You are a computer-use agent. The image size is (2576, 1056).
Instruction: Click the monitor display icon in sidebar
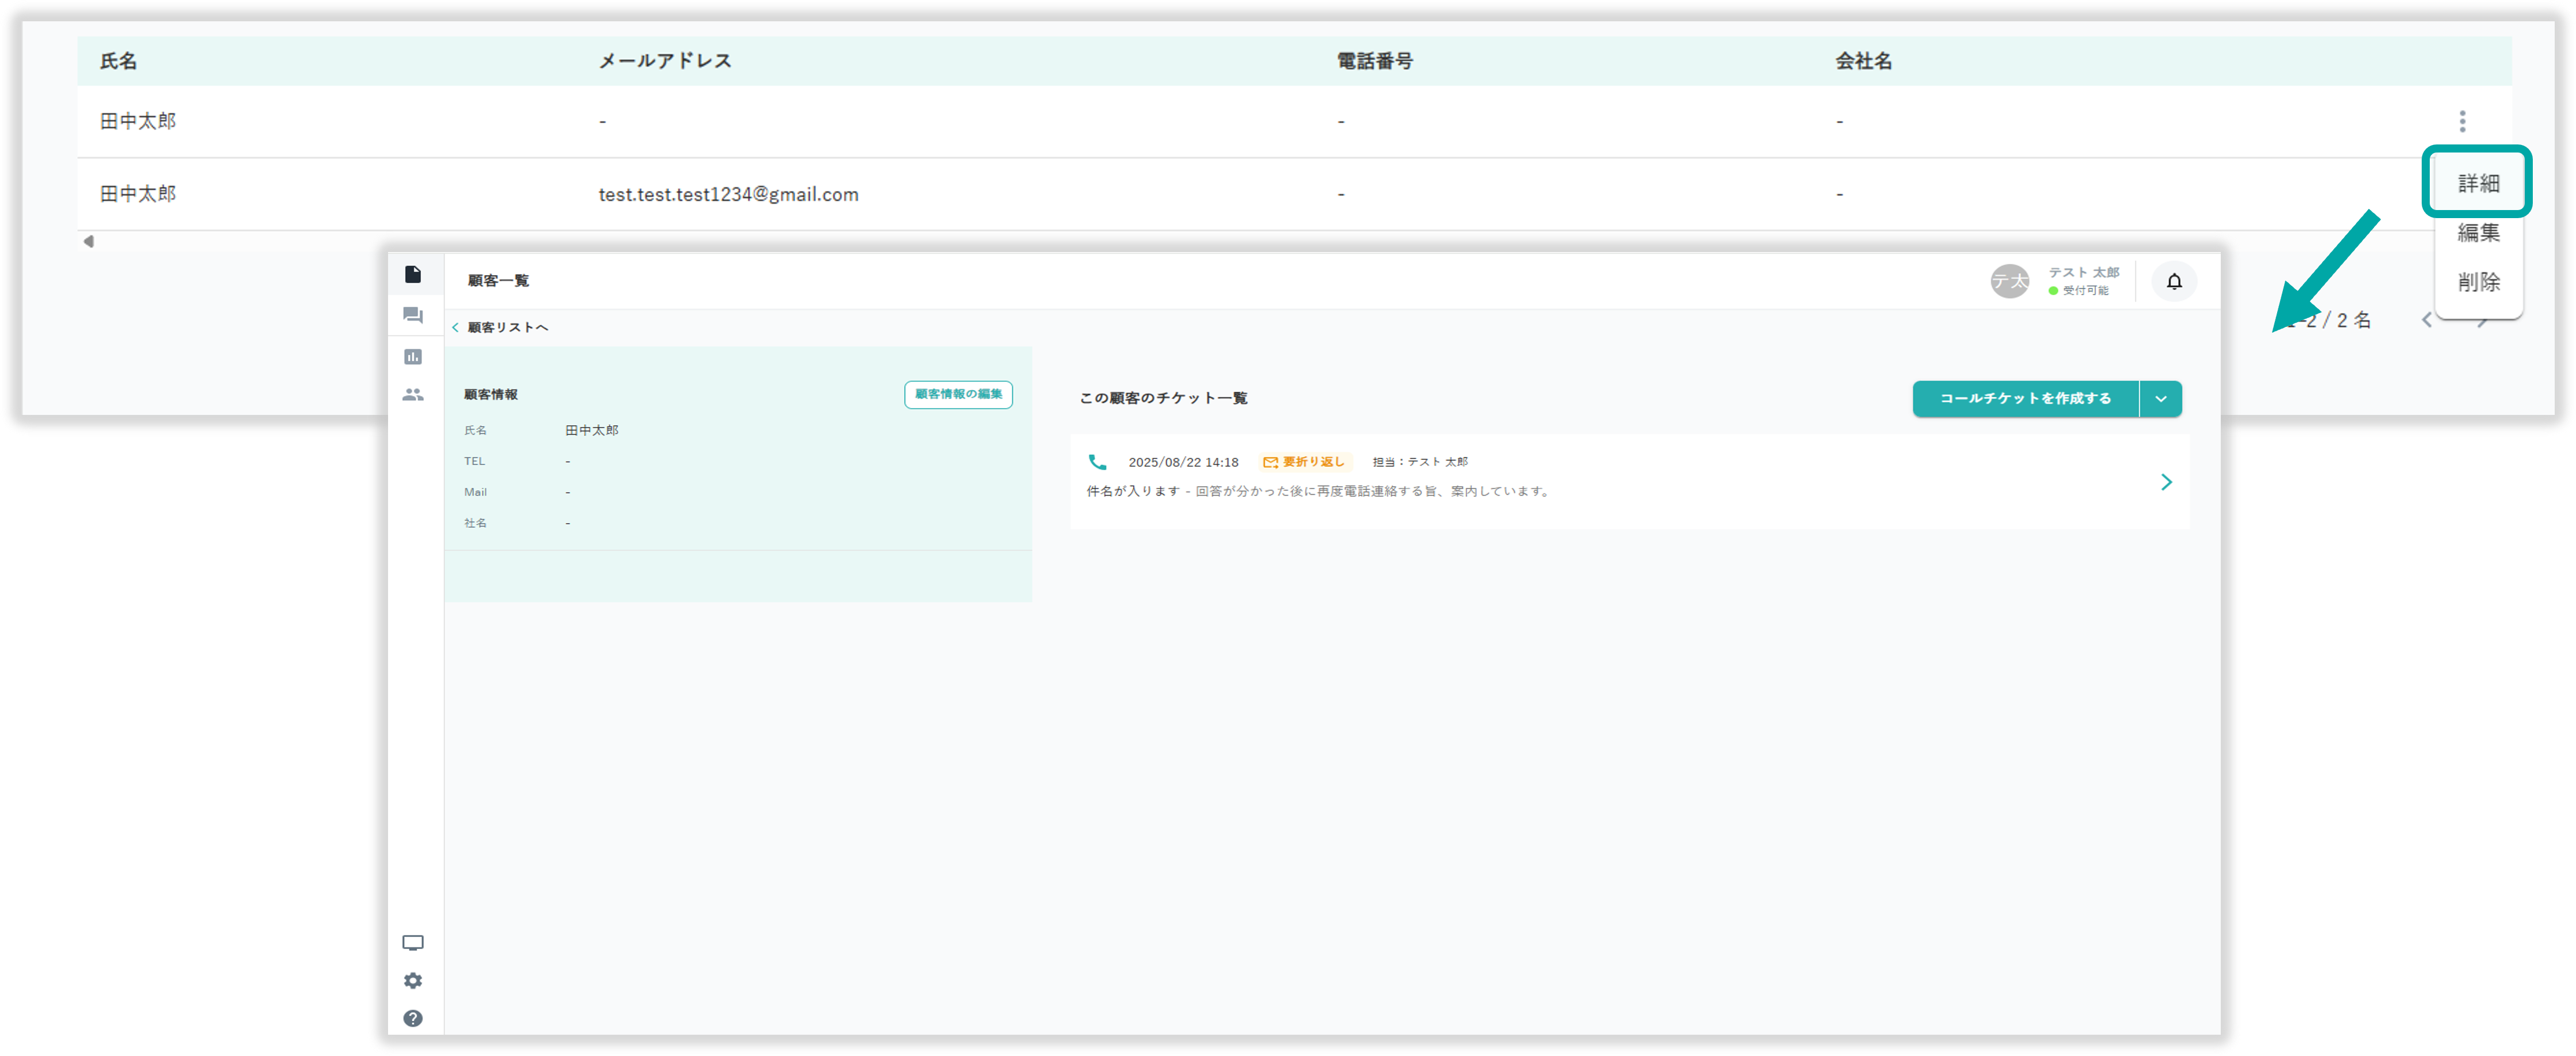click(412, 943)
